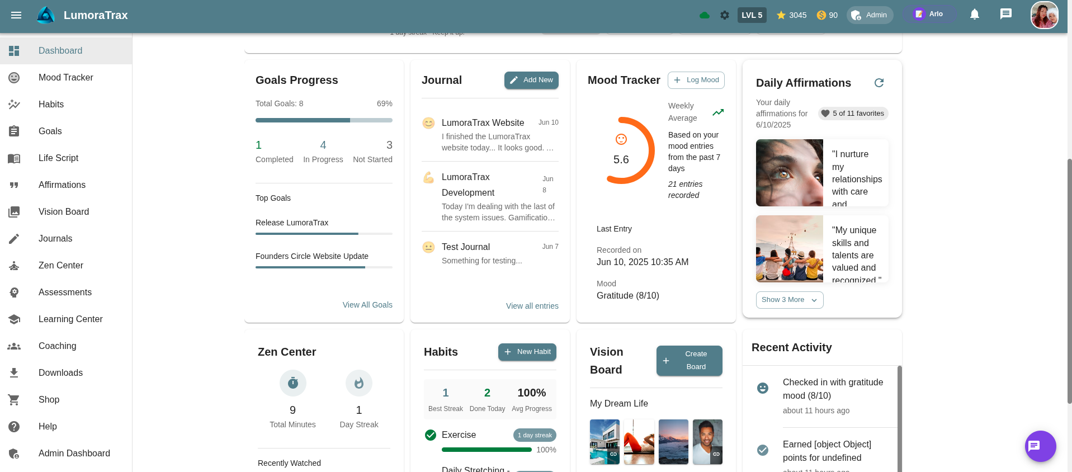Click the total goals 69% progress bar
Screen dimensions: 1072x472
[x=324, y=120]
